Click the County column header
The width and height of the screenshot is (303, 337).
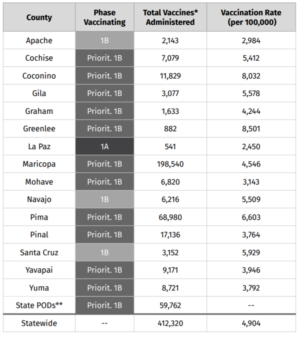click(x=39, y=17)
